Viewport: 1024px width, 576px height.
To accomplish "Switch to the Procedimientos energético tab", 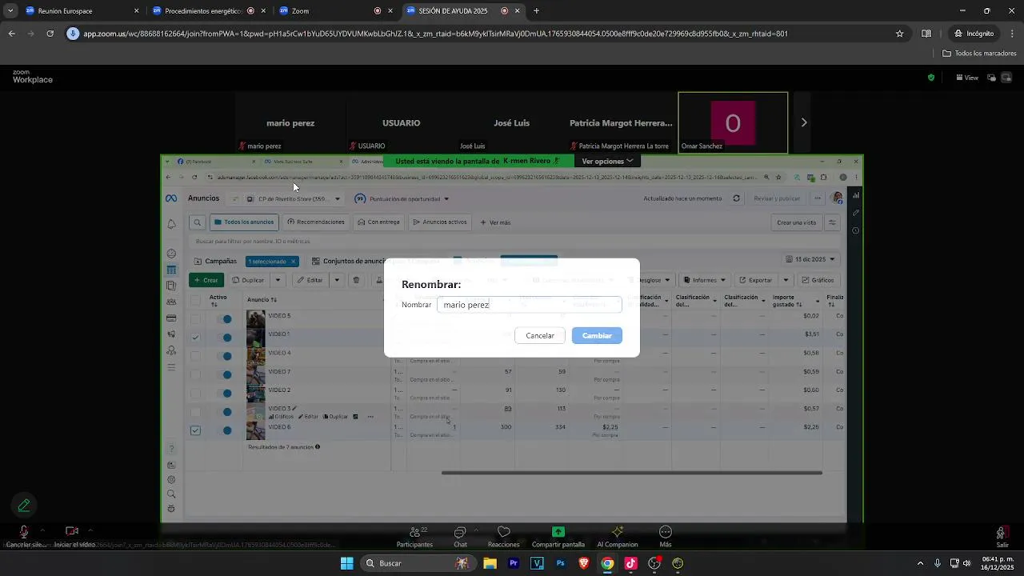I will tap(210, 11).
